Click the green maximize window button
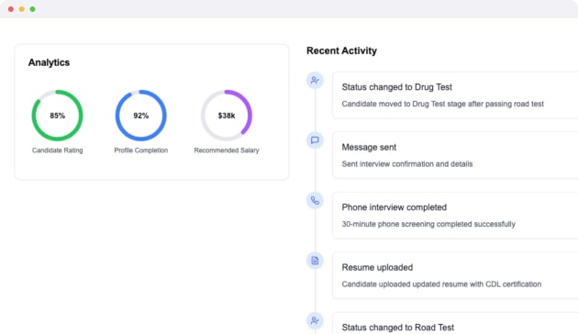 (x=32, y=9)
